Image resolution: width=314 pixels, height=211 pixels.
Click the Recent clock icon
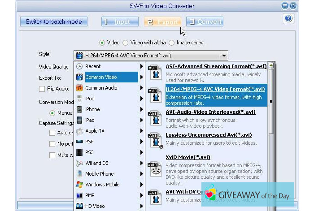[x=79, y=66]
